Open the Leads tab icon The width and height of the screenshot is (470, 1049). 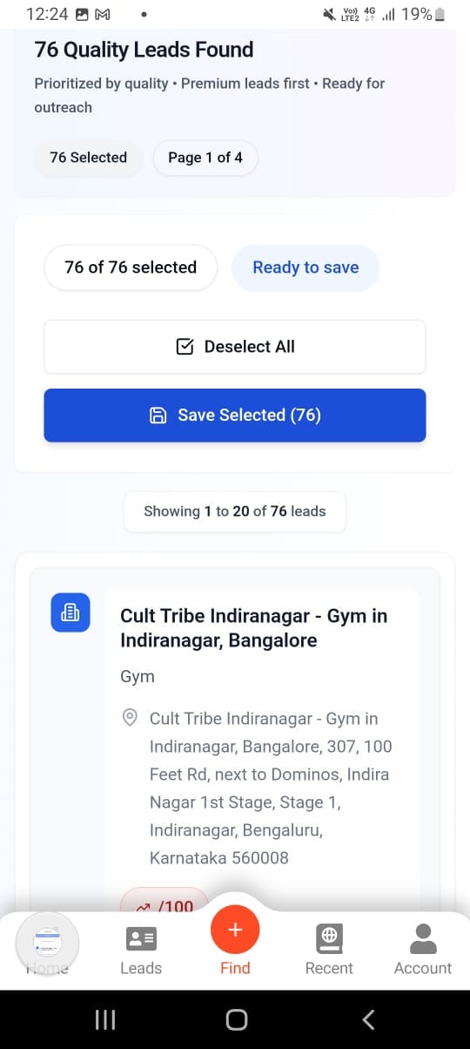click(x=141, y=937)
